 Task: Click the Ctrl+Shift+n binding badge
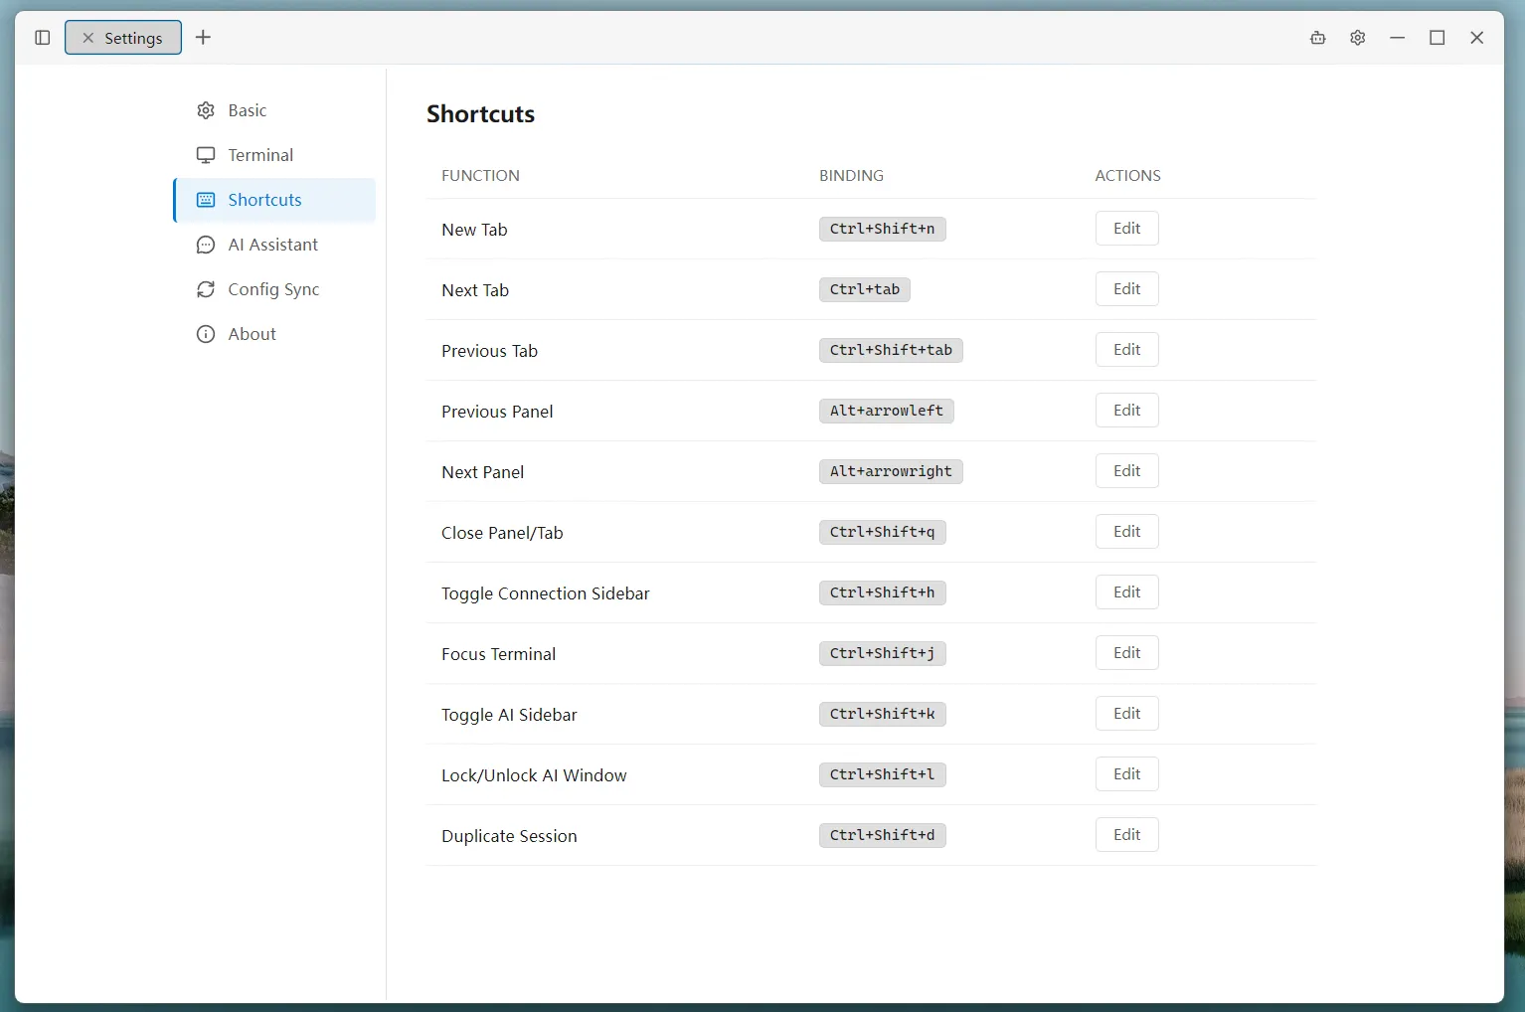point(883,229)
